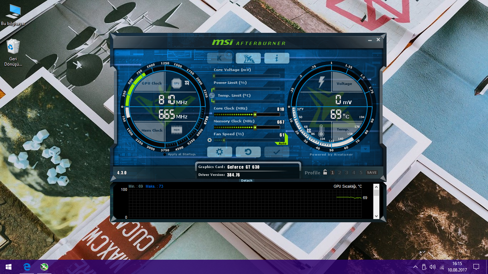Click the Maks. : 73 reading
This screenshot has height=274, width=488.
[154, 186]
